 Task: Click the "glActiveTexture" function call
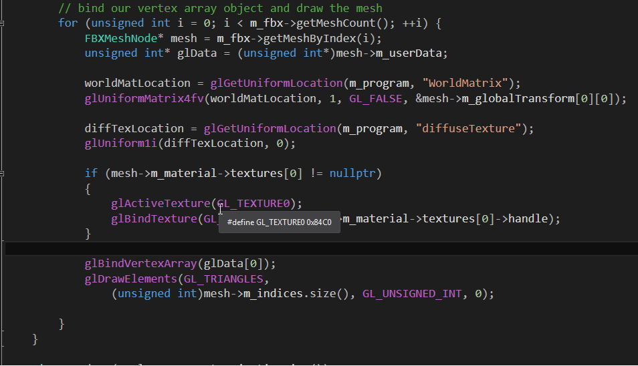pyautogui.click(x=161, y=204)
